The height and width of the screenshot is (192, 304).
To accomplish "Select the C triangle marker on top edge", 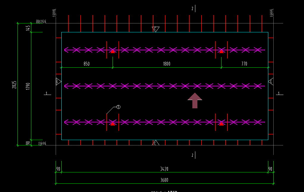I will pos(155,29).
